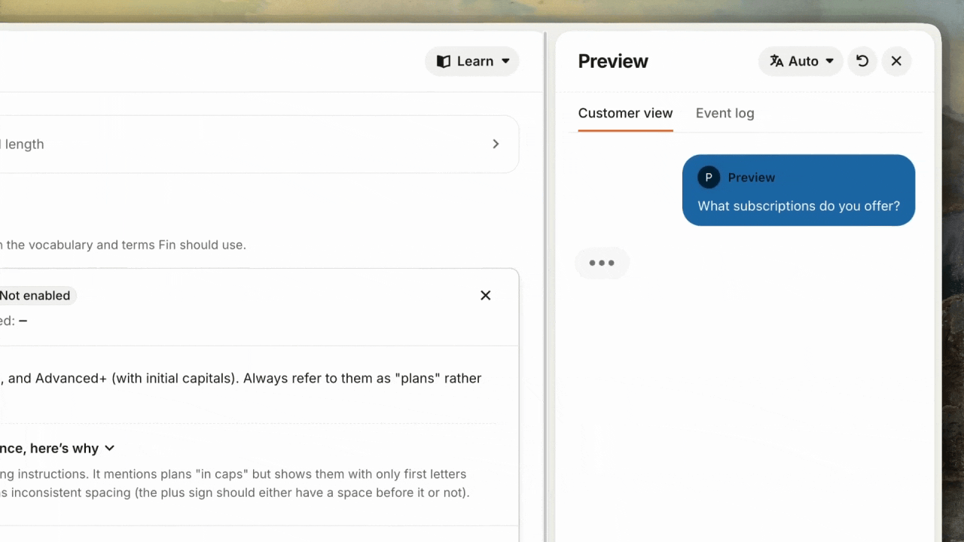Click the Not enabled status badge
This screenshot has height=542, width=964.
point(35,296)
